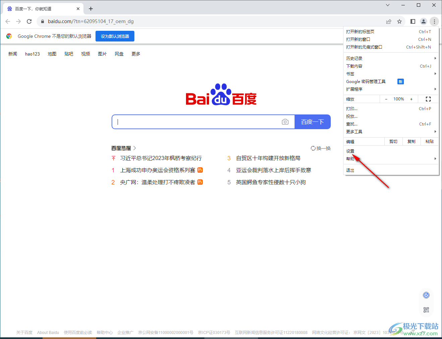Open a new tab with the plus icon
The height and width of the screenshot is (339, 442).
tap(91, 9)
